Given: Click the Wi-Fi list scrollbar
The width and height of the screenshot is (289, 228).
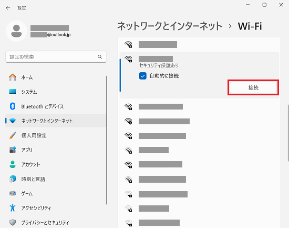Looking at the screenshot, I should tap(288, 133).
